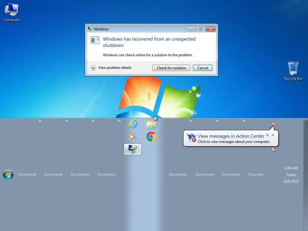308x231 pixels.
Task: Click the Friday label in the clock
Action: 291,175
